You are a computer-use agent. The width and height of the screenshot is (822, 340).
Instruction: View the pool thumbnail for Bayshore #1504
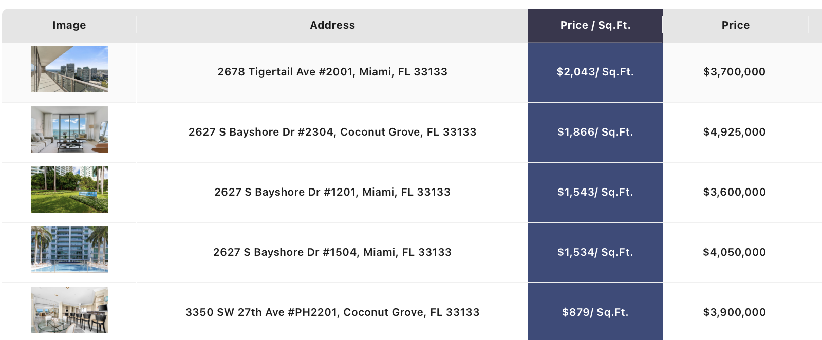(69, 250)
